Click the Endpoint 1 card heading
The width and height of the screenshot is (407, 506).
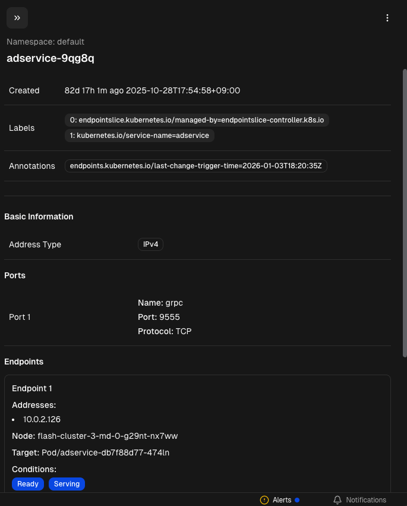point(32,388)
